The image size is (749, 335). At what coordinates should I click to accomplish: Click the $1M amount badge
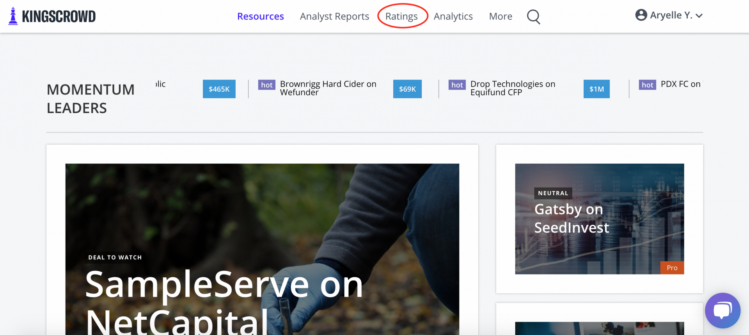click(x=596, y=89)
